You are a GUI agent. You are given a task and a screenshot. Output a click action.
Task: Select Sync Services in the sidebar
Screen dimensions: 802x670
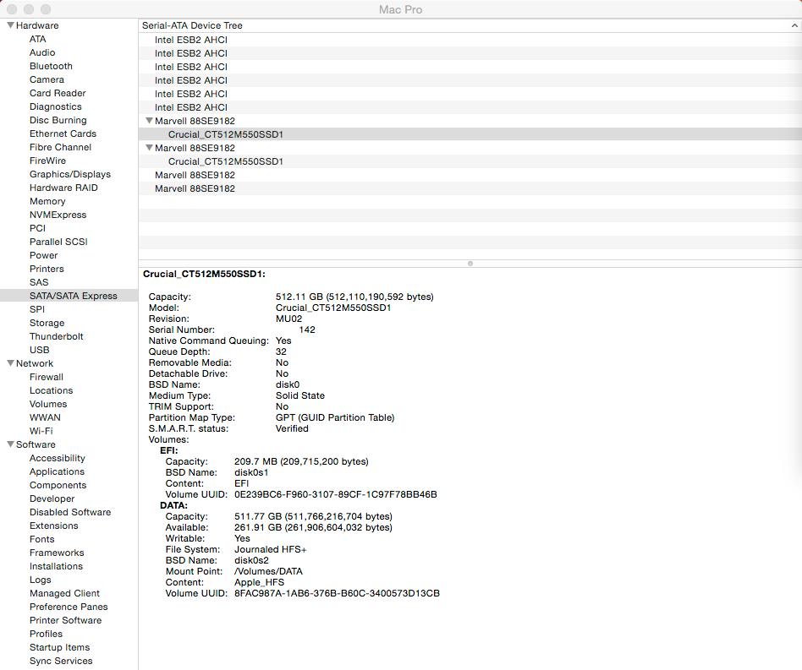[x=61, y=661]
